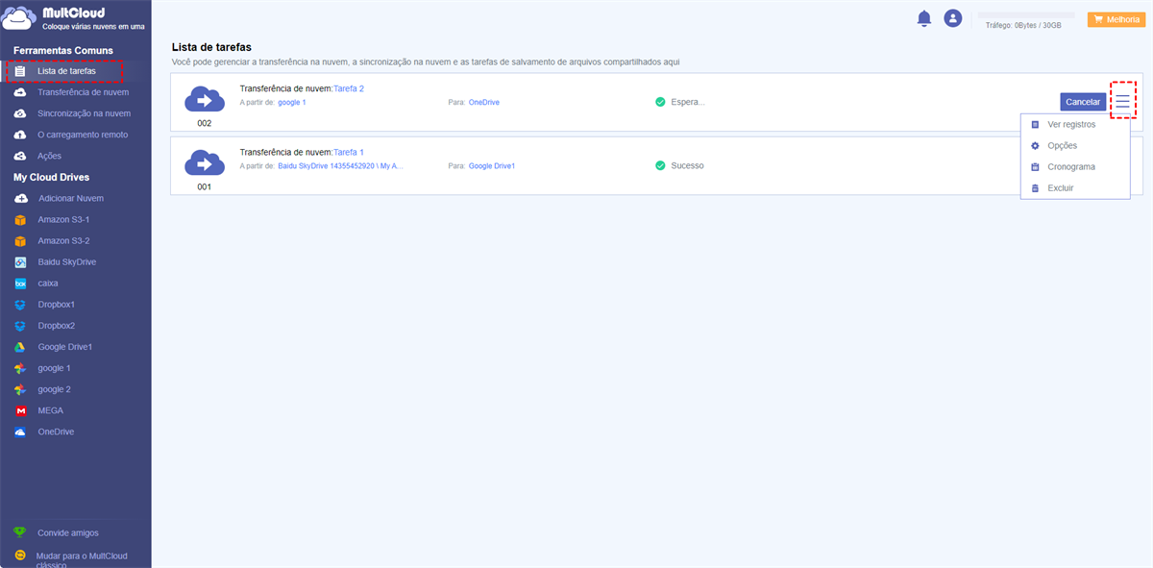Click the Google Drive1 triangle icon
This screenshot has width=1153, height=568.
(19, 347)
